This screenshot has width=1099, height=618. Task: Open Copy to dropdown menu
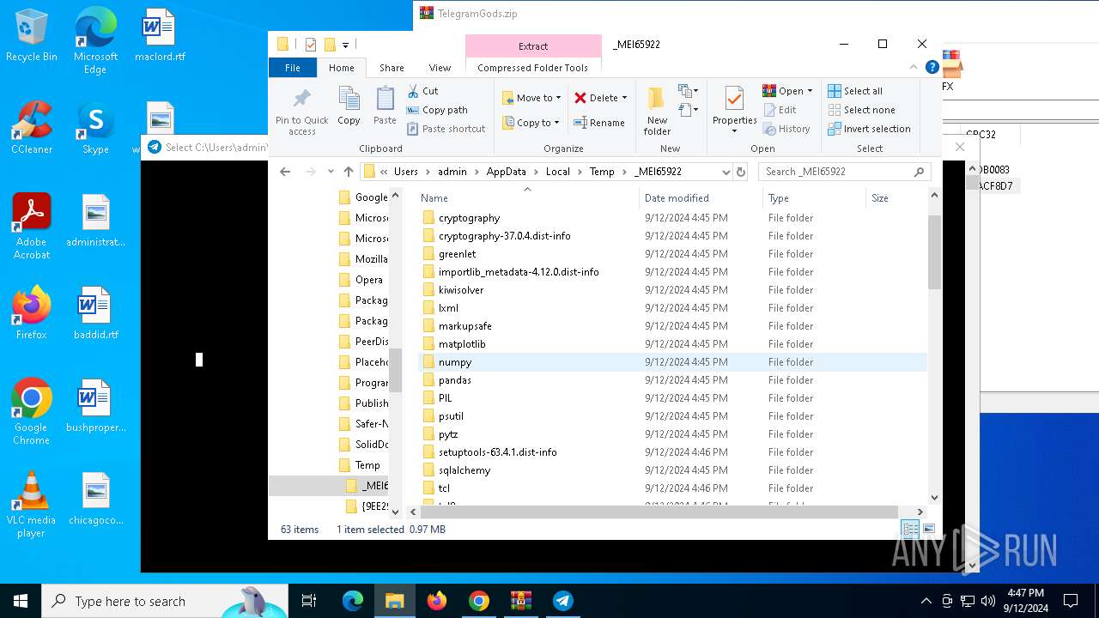pyautogui.click(x=531, y=123)
